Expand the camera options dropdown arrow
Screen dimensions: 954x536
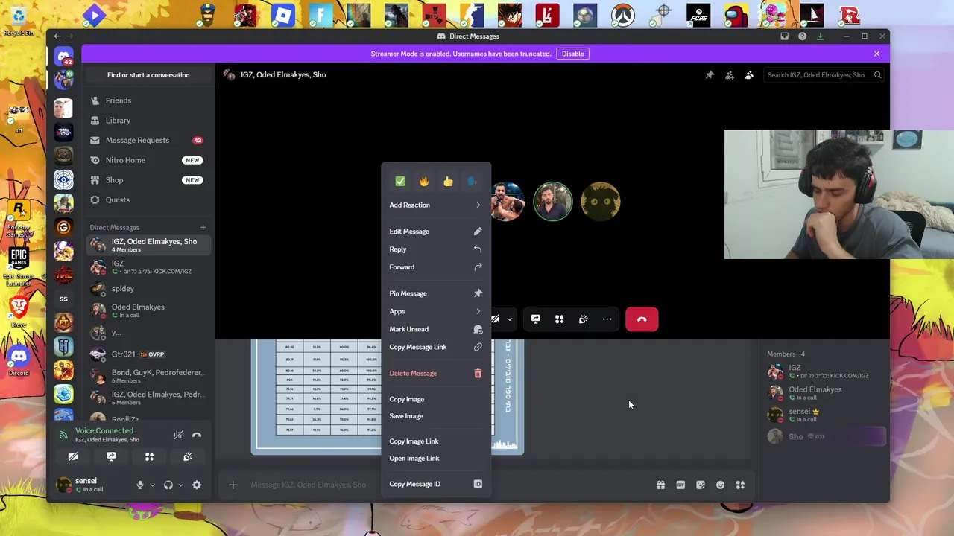click(509, 319)
